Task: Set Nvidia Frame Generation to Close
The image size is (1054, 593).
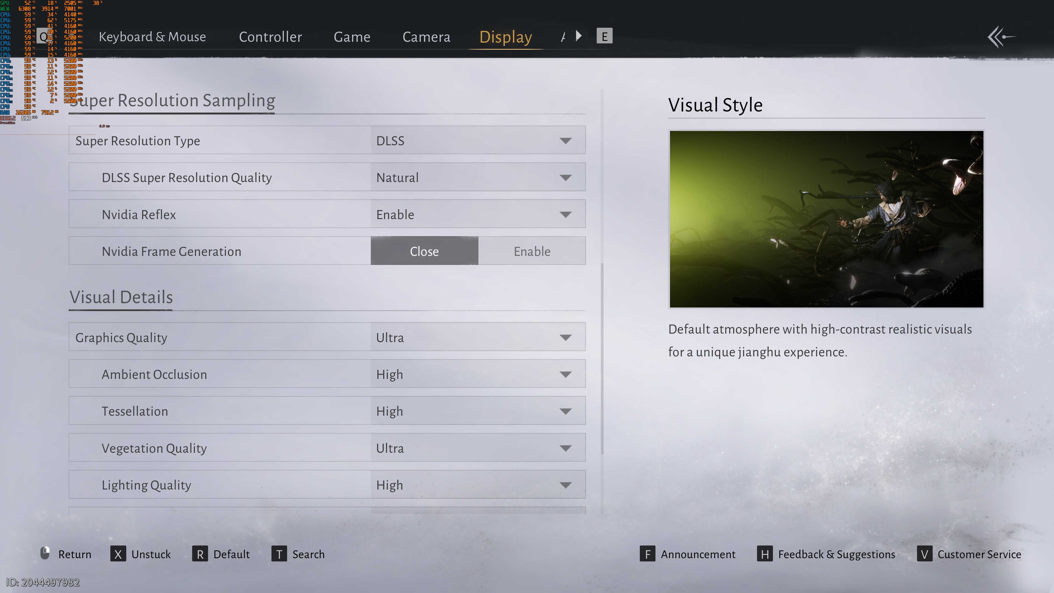Action: [424, 251]
